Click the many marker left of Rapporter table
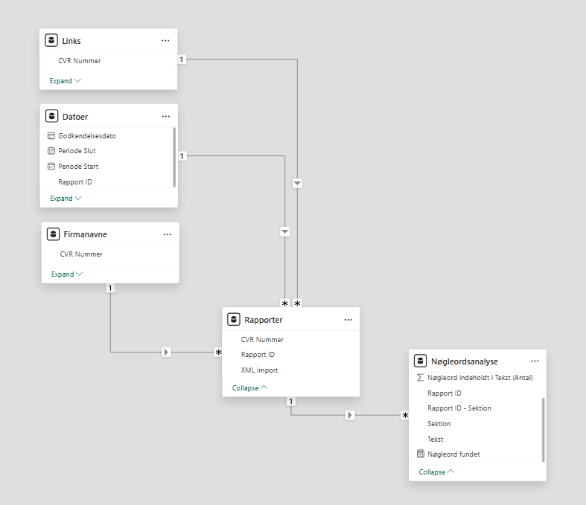 click(218, 352)
